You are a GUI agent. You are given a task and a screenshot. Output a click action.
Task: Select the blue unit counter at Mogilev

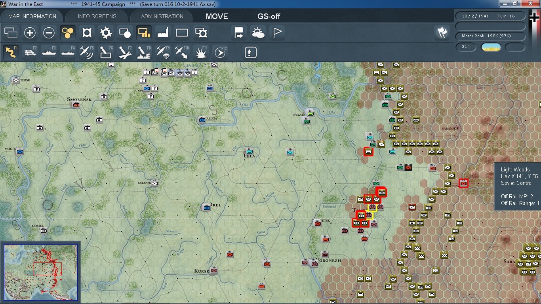[20, 151]
